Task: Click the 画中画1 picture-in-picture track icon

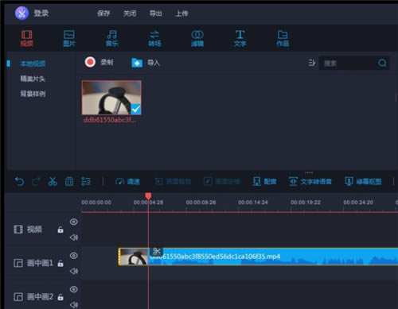Action: pyautogui.click(x=18, y=263)
